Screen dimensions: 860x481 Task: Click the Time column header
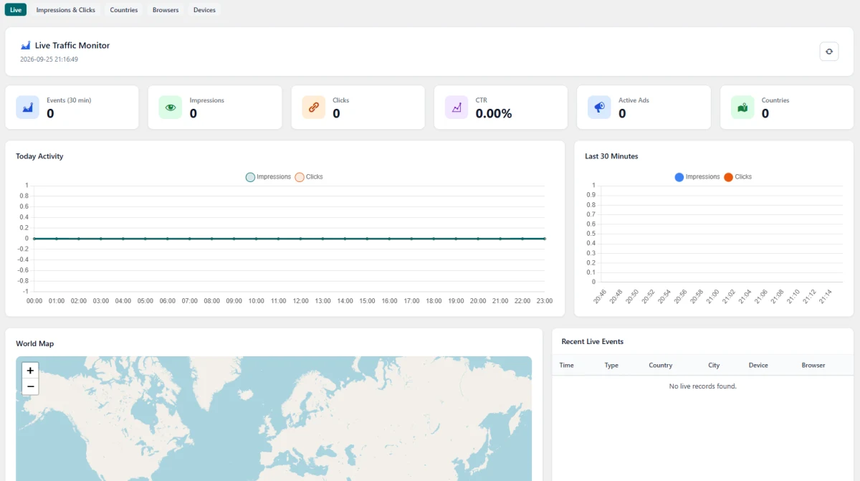(x=566, y=366)
